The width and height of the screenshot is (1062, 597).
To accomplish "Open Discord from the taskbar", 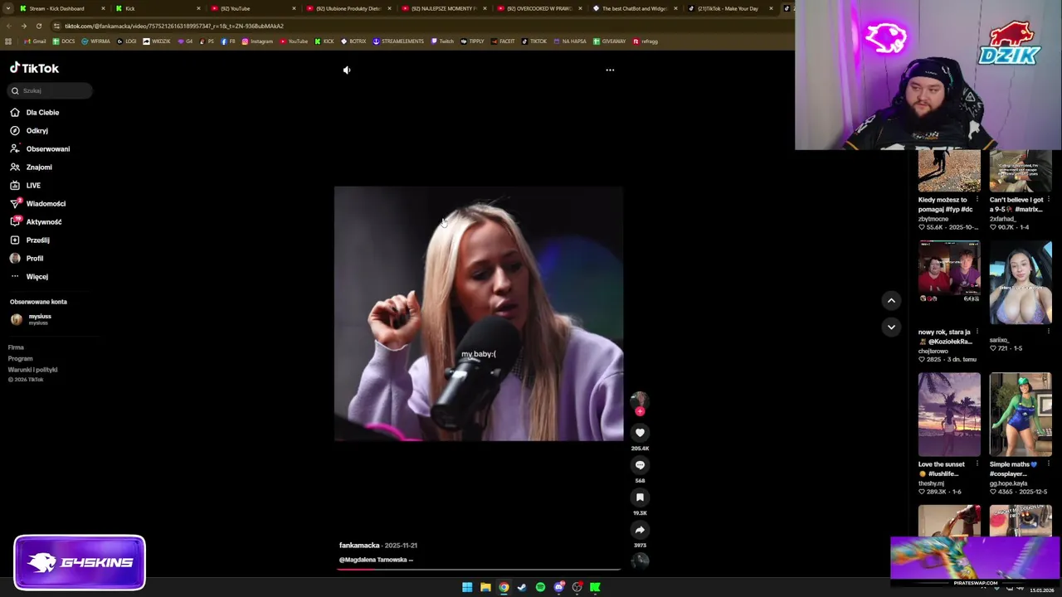I will tap(558, 587).
